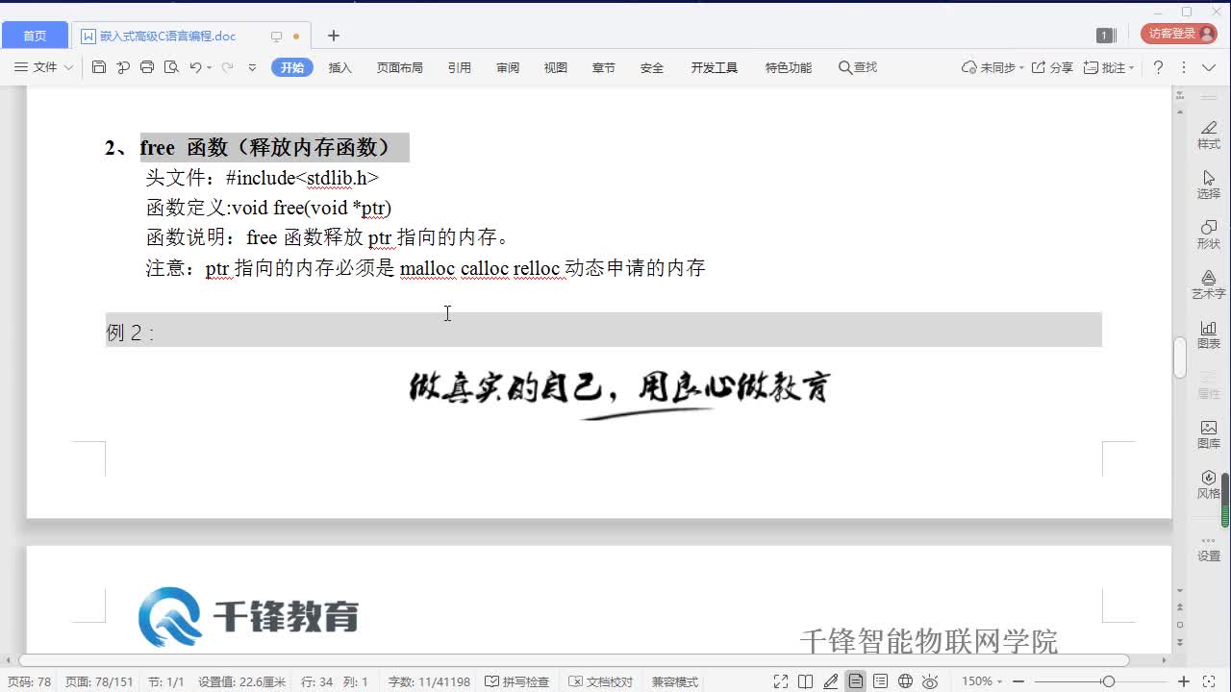Click the output as PDF icon
This screenshot has width=1231, height=692.
pos(123,67)
